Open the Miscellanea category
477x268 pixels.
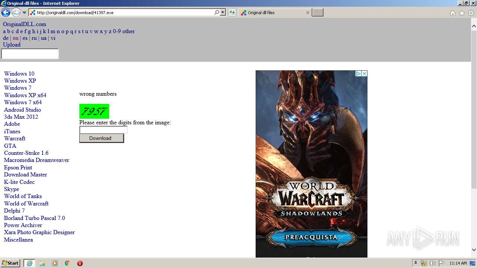tap(18, 240)
